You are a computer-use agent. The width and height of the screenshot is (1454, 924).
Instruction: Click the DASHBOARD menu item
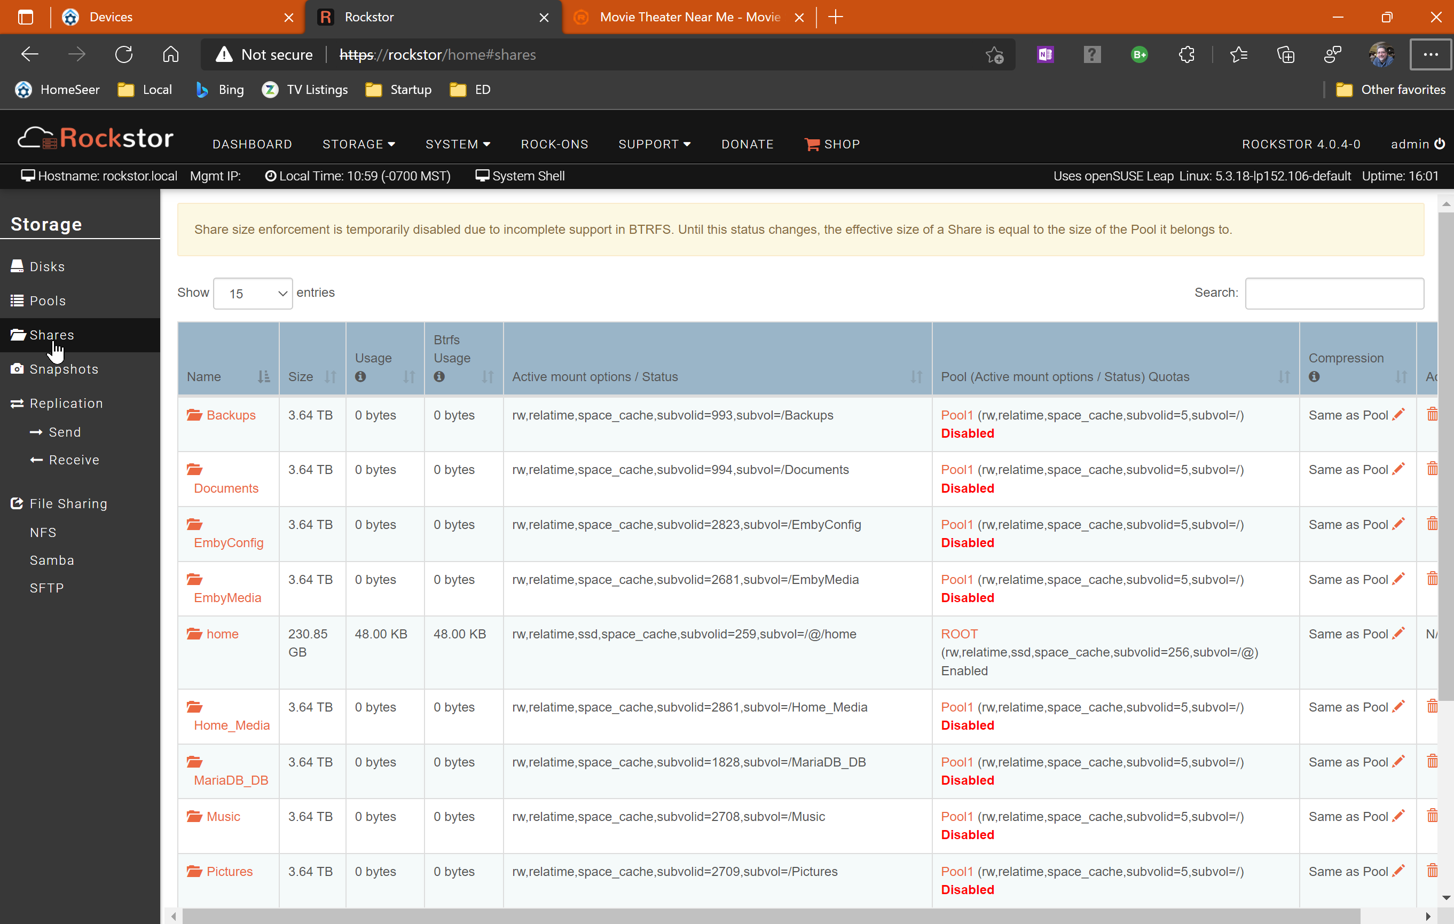[252, 143]
